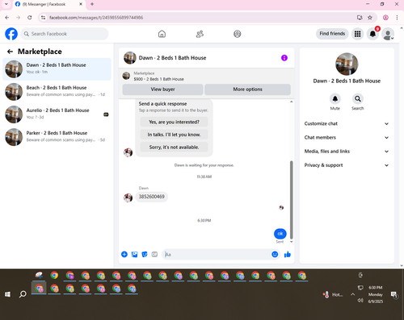The image size is (404, 320).
Task: Click Dawn's avatar beside phone number message
Action: [x=128, y=197]
